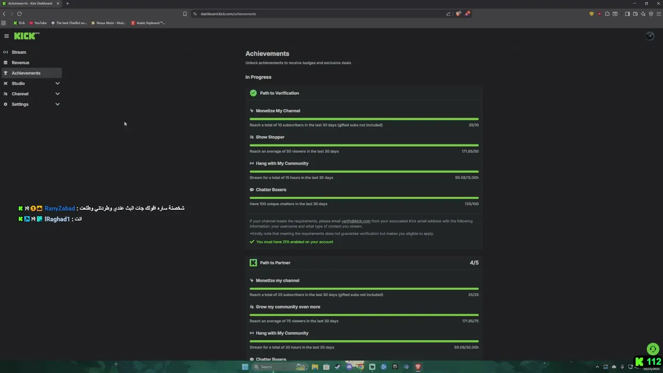Click the 4/5 Path to Partner counter
This screenshot has height=373, width=663.
[x=474, y=263]
